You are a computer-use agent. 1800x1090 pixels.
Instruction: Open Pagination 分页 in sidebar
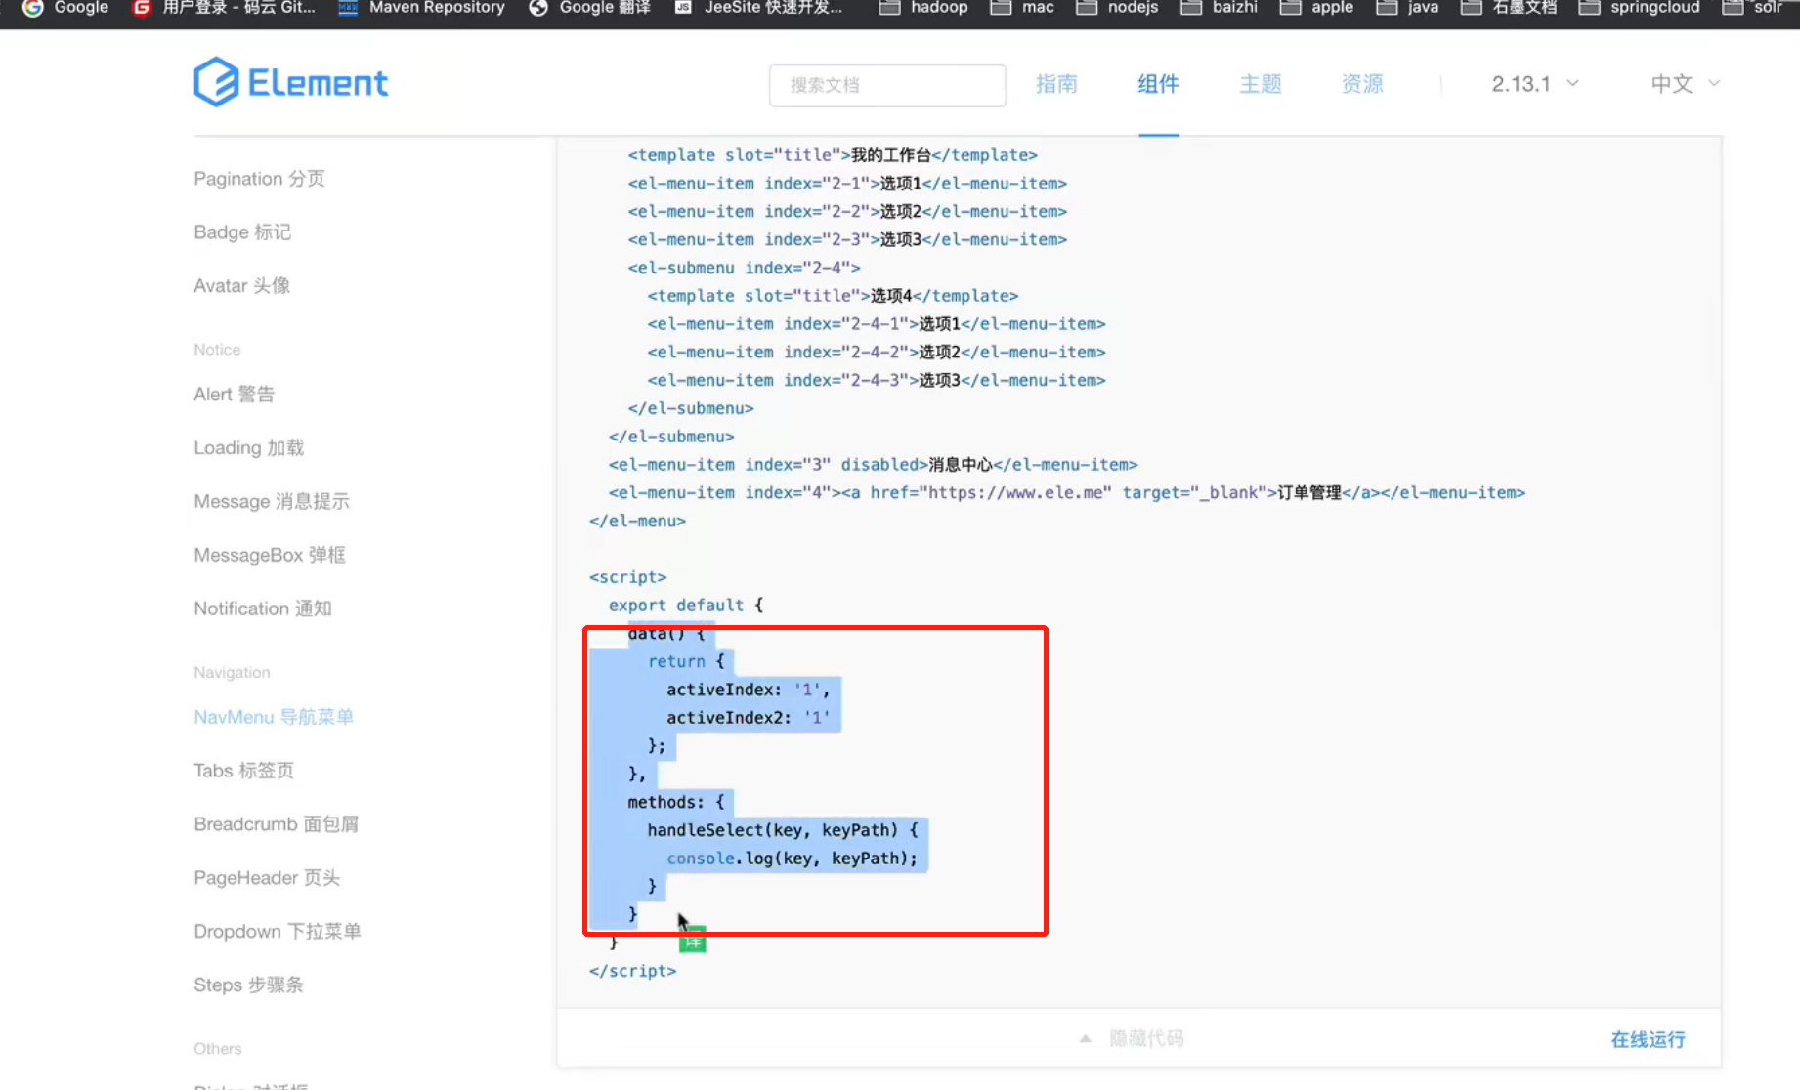tap(259, 179)
